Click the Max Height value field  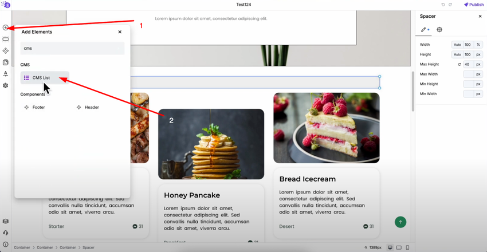pyautogui.click(x=468, y=64)
